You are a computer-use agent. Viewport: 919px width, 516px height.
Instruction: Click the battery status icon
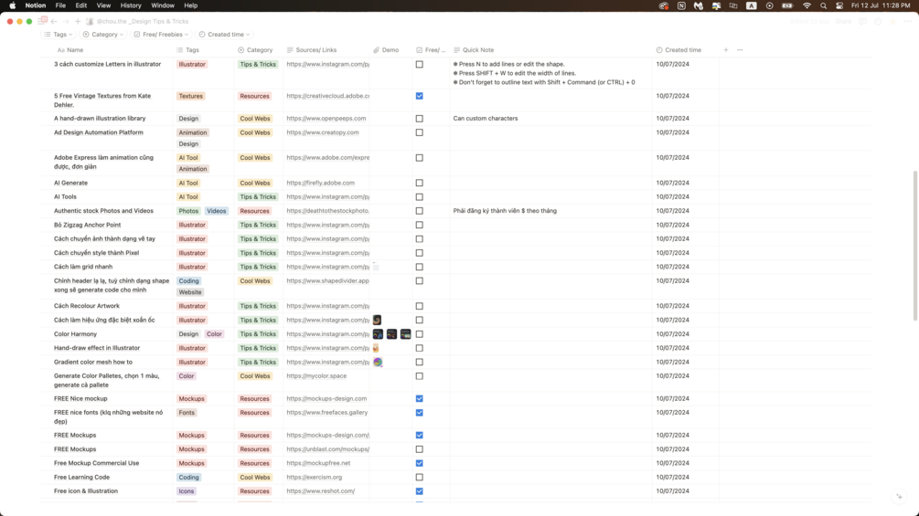787,5
